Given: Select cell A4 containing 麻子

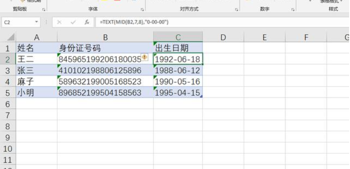Looking at the screenshot, I should (x=36, y=81).
